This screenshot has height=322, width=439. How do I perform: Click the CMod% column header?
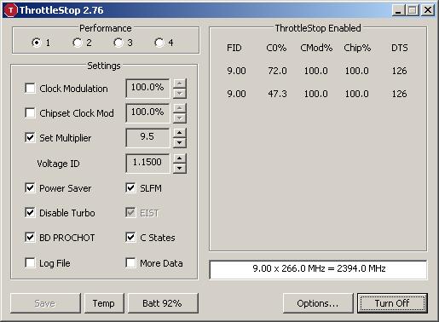coord(316,48)
